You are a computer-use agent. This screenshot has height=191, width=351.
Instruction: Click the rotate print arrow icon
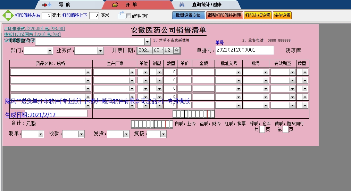(x=122, y=15)
